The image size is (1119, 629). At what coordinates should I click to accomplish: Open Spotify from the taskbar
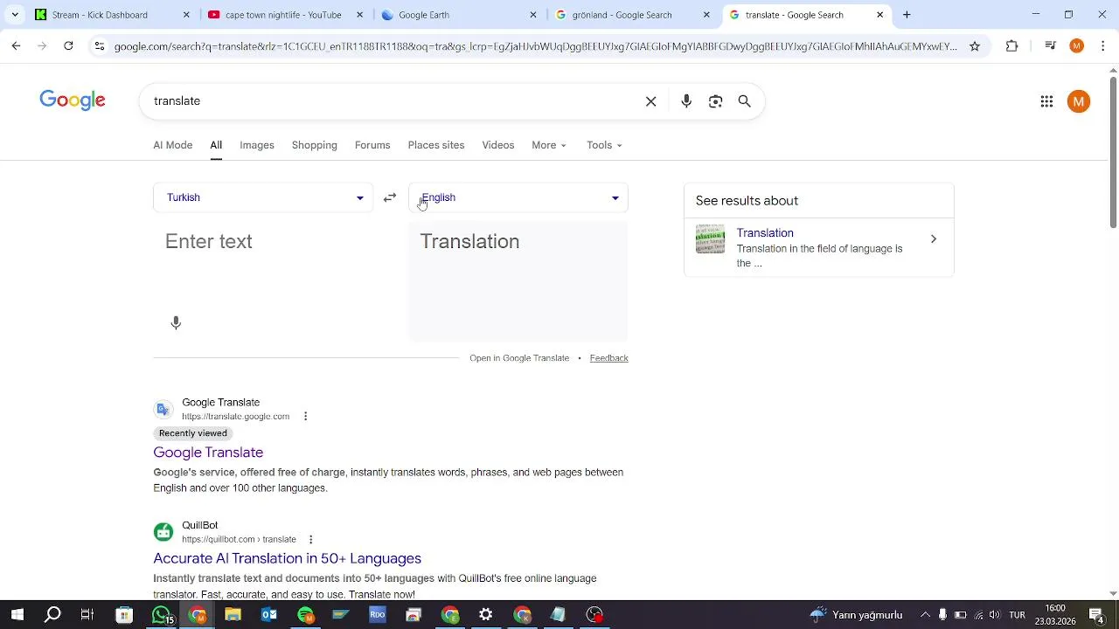(305, 615)
